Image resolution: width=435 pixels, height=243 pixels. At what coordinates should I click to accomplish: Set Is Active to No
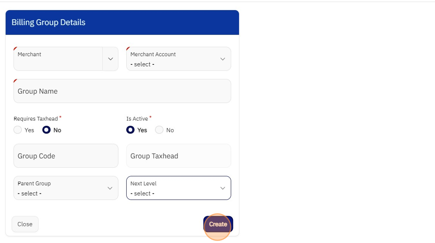tap(159, 130)
